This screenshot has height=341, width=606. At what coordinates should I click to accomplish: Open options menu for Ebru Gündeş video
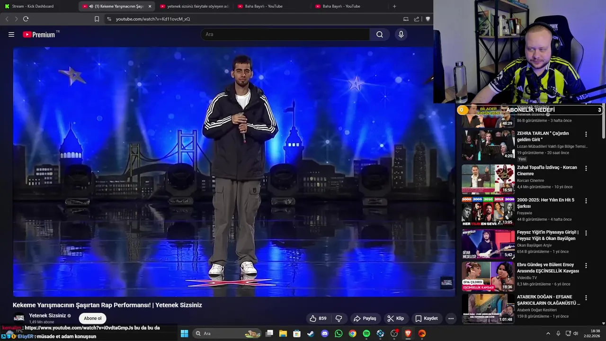point(586,265)
